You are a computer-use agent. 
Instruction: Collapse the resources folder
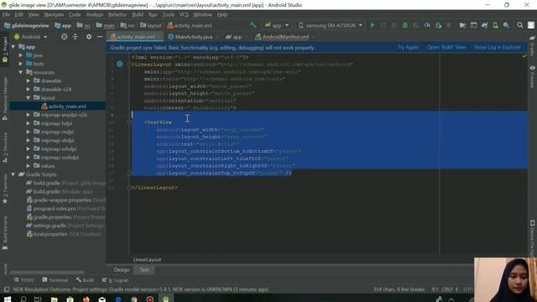tap(21, 72)
